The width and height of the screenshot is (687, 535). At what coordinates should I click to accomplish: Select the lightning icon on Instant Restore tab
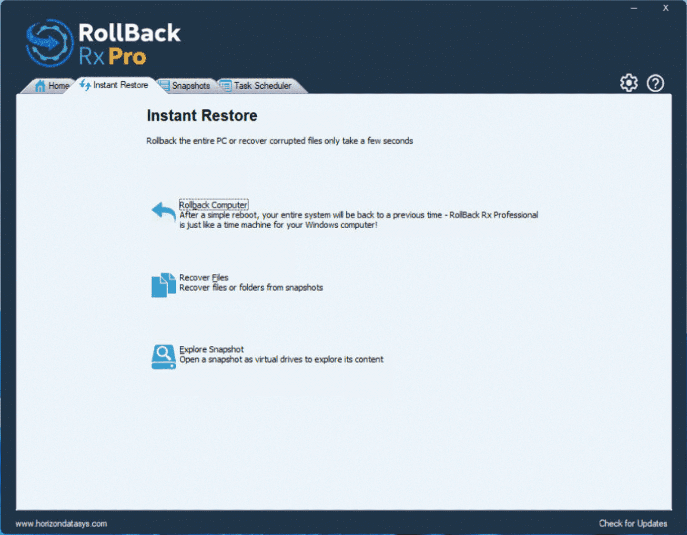coord(85,85)
